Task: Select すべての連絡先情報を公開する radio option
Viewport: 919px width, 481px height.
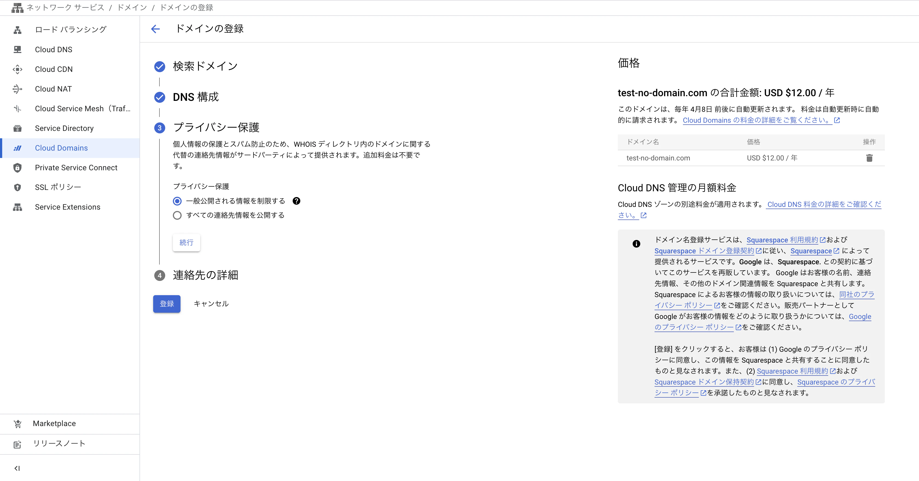Action: coord(177,215)
